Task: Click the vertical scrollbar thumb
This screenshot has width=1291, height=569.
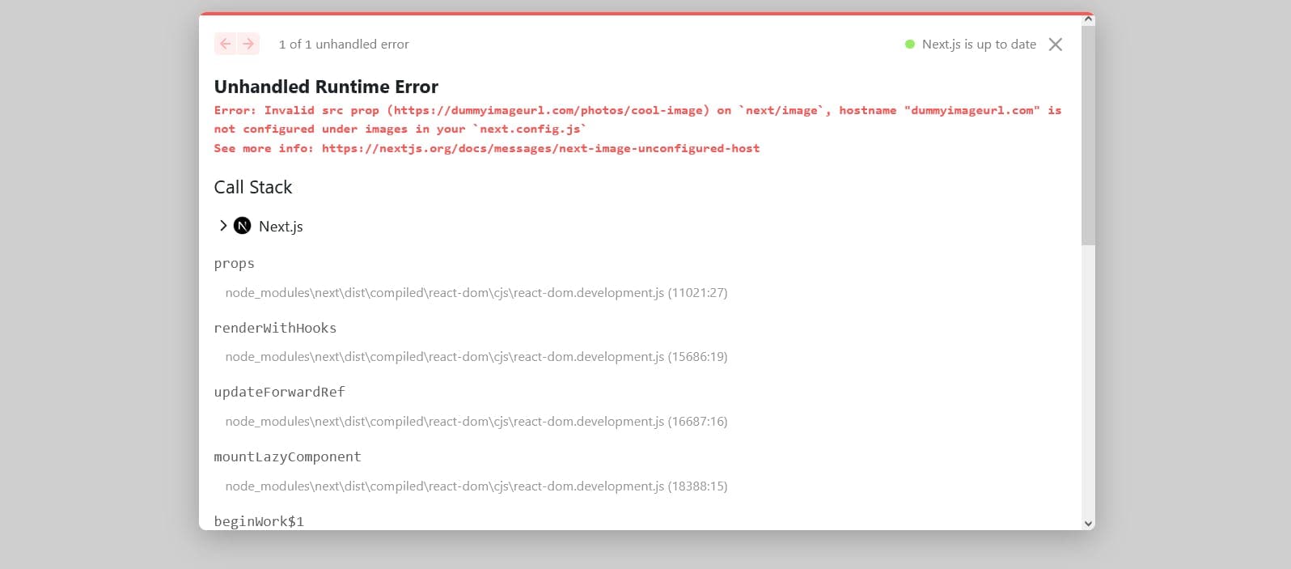Action: point(1088,135)
